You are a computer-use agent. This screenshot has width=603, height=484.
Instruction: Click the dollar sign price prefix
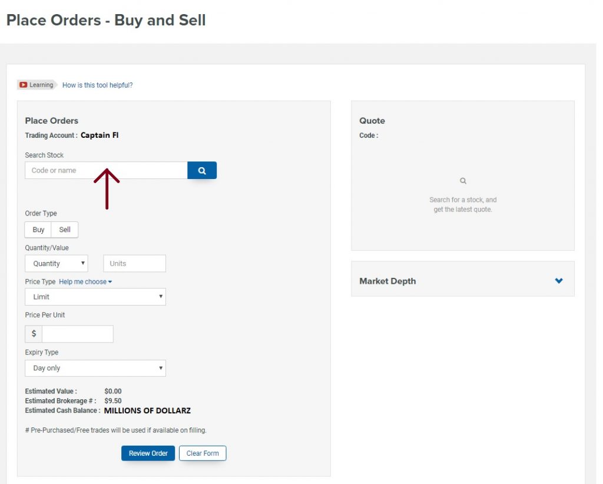pyautogui.click(x=34, y=334)
